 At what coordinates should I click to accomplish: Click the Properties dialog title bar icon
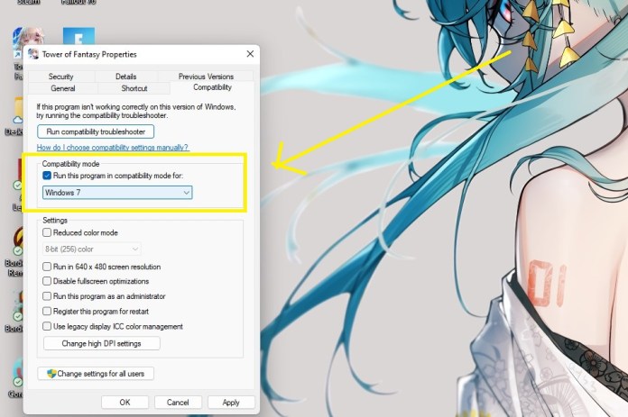(x=33, y=54)
